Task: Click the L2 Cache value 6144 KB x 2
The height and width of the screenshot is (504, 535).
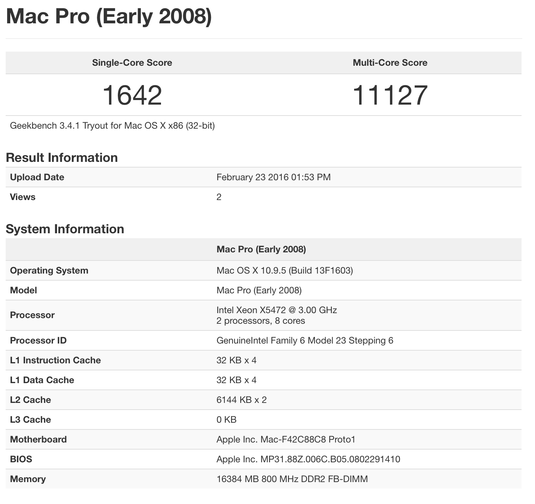Action: click(x=242, y=400)
